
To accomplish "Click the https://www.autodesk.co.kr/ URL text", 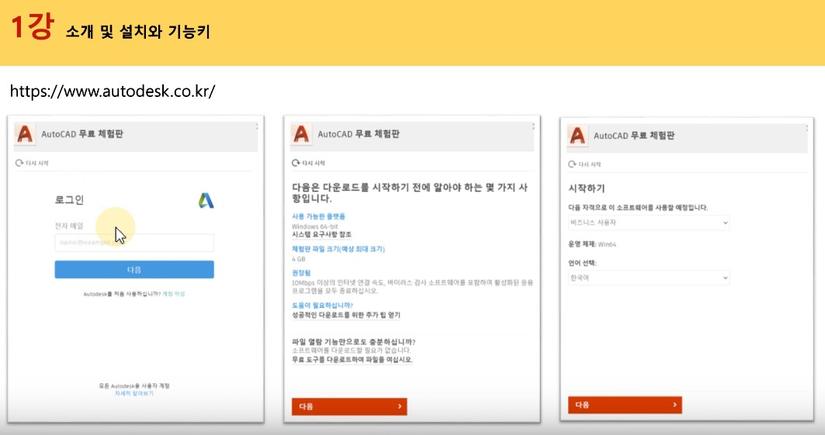I will pos(113,91).
